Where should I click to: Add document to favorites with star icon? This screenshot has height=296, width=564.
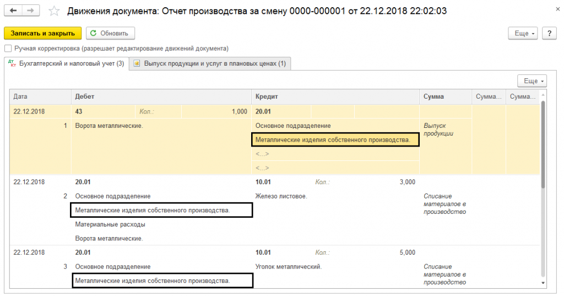pyautogui.click(x=53, y=10)
